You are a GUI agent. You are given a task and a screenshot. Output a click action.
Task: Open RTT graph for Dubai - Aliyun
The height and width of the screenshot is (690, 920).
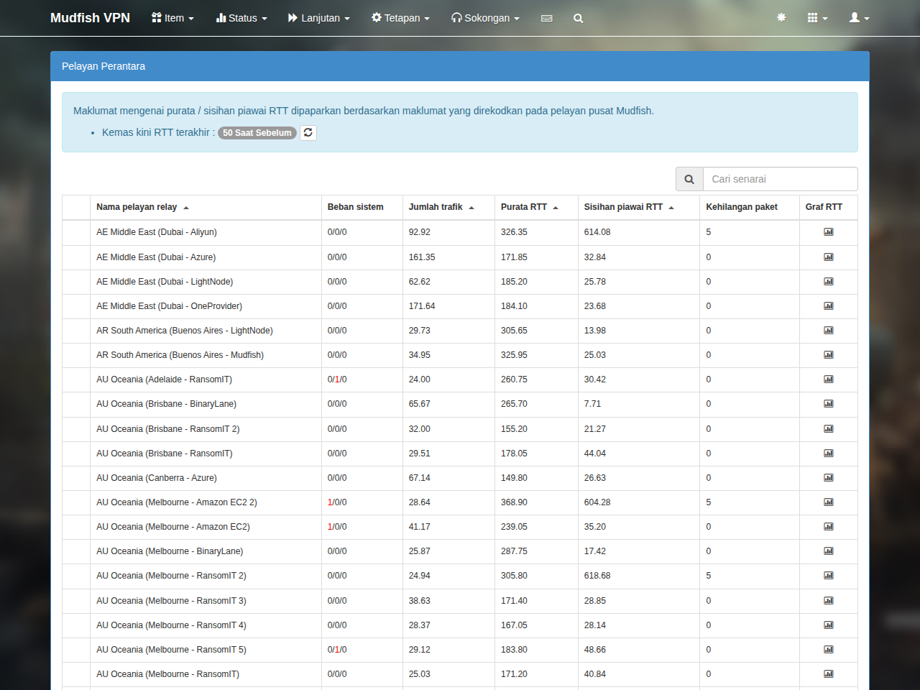pyautogui.click(x=829, y=232)
